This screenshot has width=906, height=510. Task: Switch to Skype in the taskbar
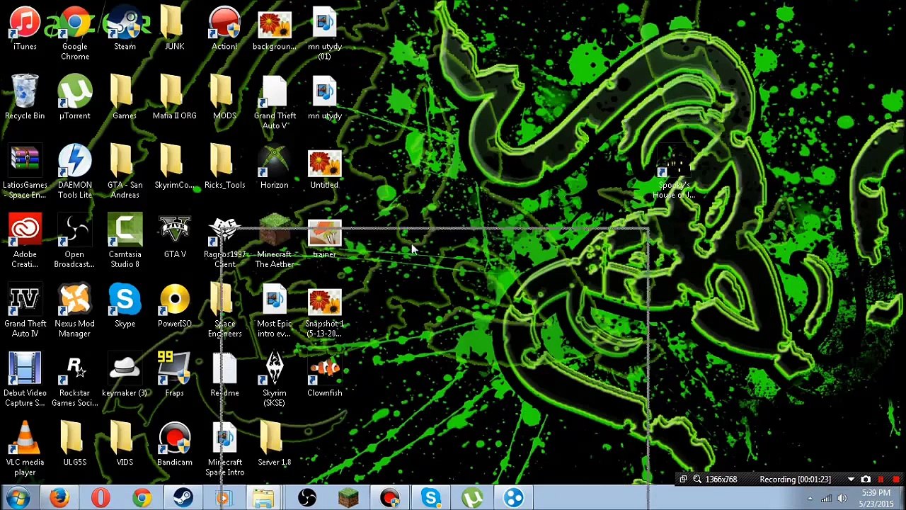(430, 498)
